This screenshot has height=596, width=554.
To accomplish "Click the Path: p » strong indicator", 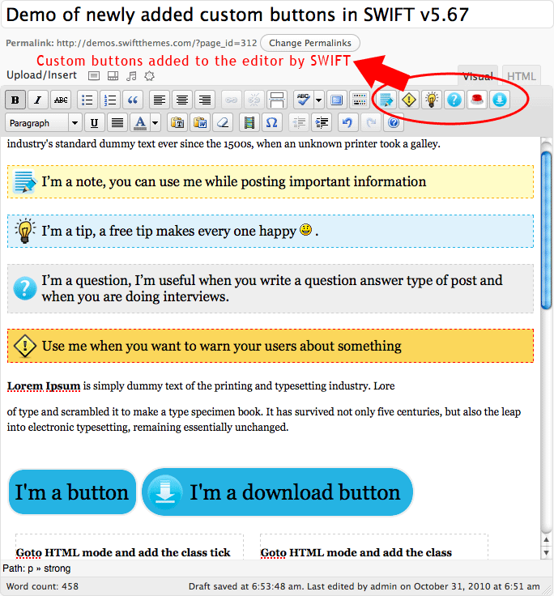I will pos(36,568).
